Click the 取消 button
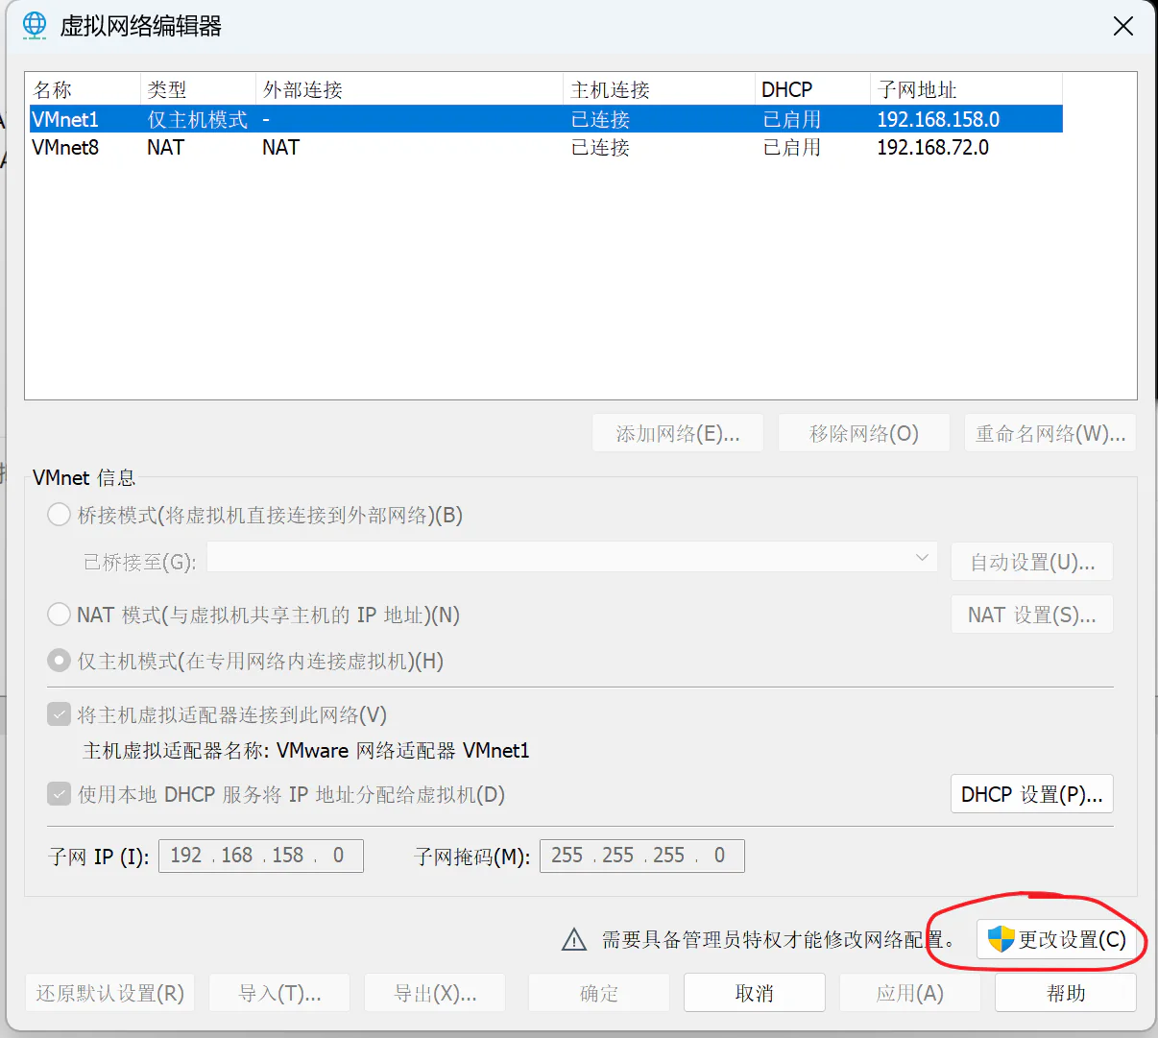Screen dimensions: 1158x1038 [x=755, y=993]
